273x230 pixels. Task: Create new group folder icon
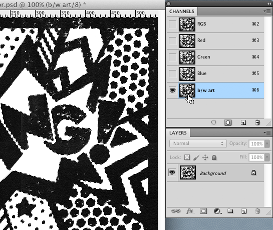point(230,211)
